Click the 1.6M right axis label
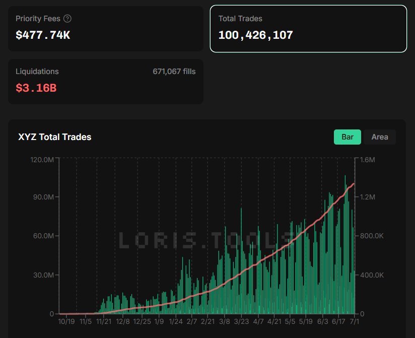 pyautogui.click(x=367, y=160)
